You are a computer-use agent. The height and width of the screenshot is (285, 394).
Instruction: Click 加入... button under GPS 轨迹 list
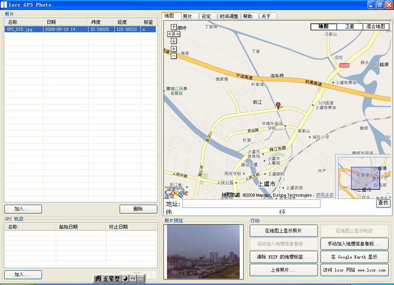tap(23, 275)
